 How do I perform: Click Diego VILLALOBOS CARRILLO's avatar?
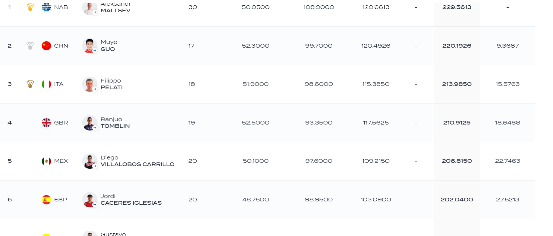(89, 161)
